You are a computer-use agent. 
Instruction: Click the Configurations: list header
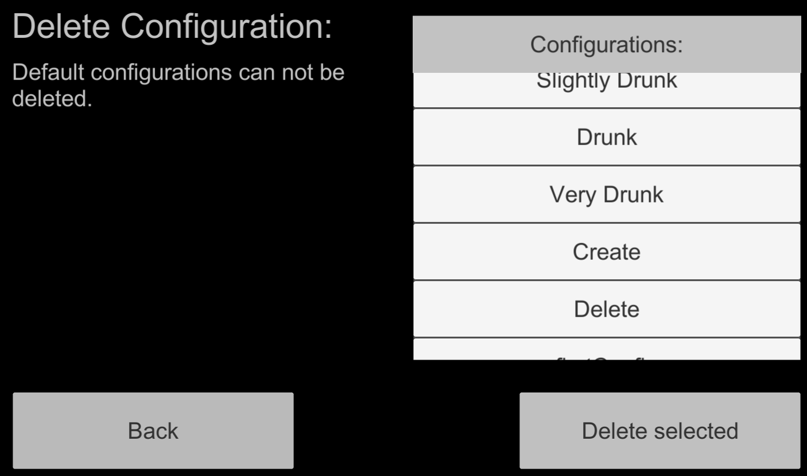[607, 44]
